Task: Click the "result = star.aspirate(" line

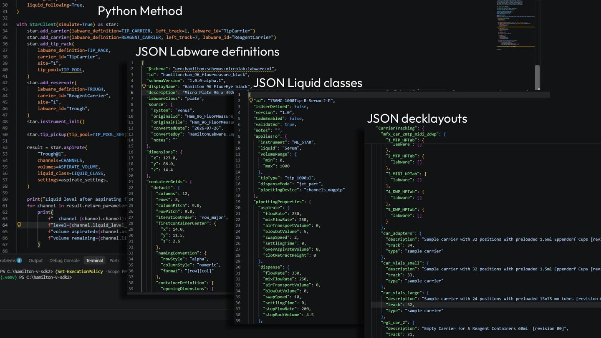Action: pyautogui.click(x=58, y=147)
